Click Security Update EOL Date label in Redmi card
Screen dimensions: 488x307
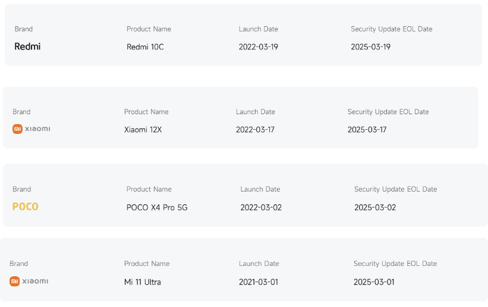pyautogui.click(x=391, y=29)
